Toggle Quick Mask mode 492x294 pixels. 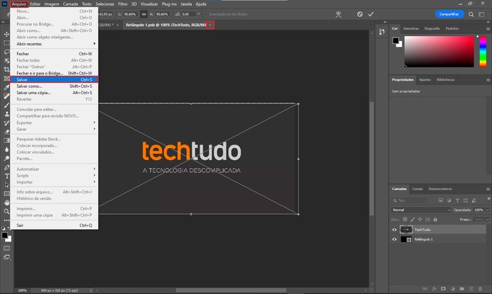pos(6,248)
